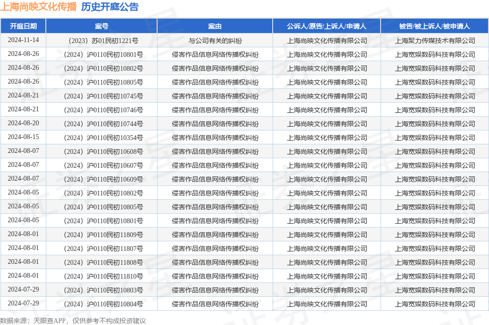Click plaintiff 上海尚映文化传播有限公司 in row 10609号

(x=327, y=179)
